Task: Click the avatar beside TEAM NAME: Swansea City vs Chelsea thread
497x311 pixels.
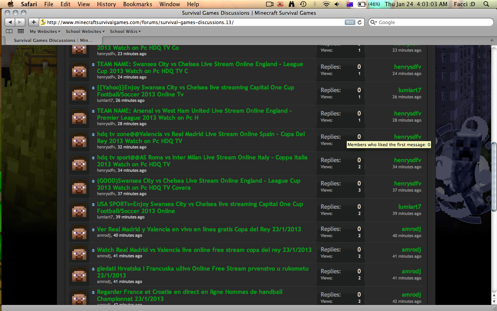Action: 79,70
